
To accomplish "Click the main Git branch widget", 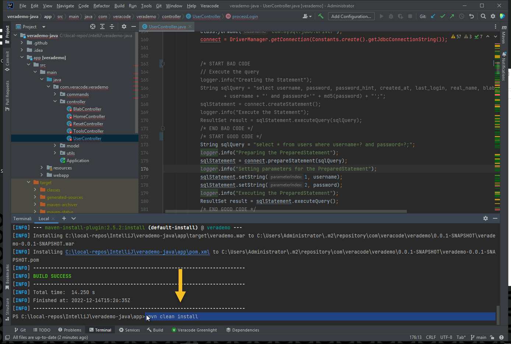I will tap(479, 337).
